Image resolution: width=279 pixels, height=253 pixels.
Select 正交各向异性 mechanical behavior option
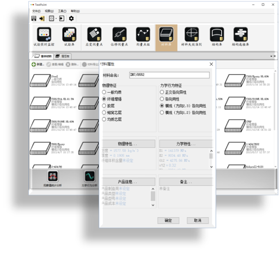162,92
